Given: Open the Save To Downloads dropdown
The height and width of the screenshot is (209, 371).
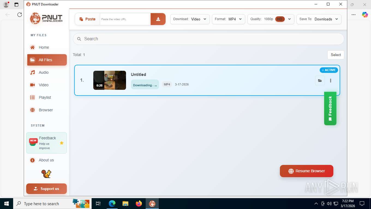Looking at the screenshot, I should tap(319, 19).
